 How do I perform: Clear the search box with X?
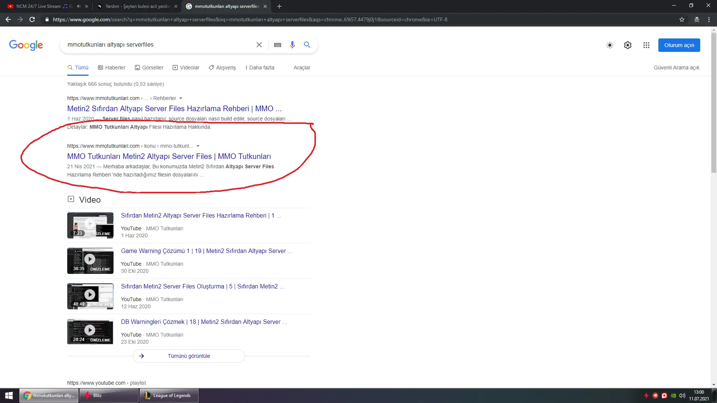click(x=259, y=45)
